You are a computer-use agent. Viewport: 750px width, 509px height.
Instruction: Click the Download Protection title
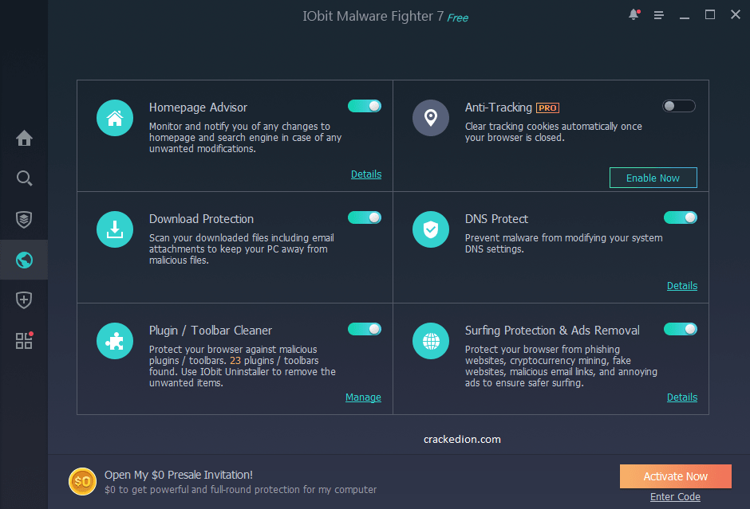pos(201,219)
